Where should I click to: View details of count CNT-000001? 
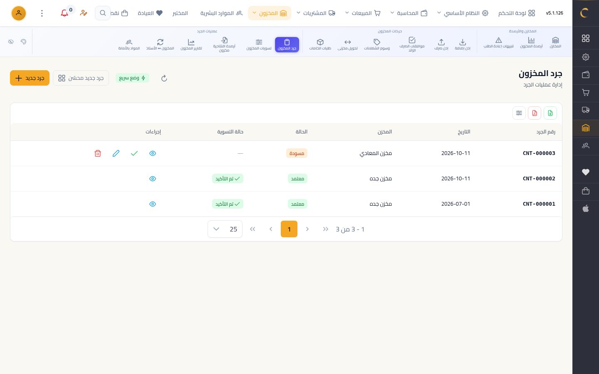[153, 204]
